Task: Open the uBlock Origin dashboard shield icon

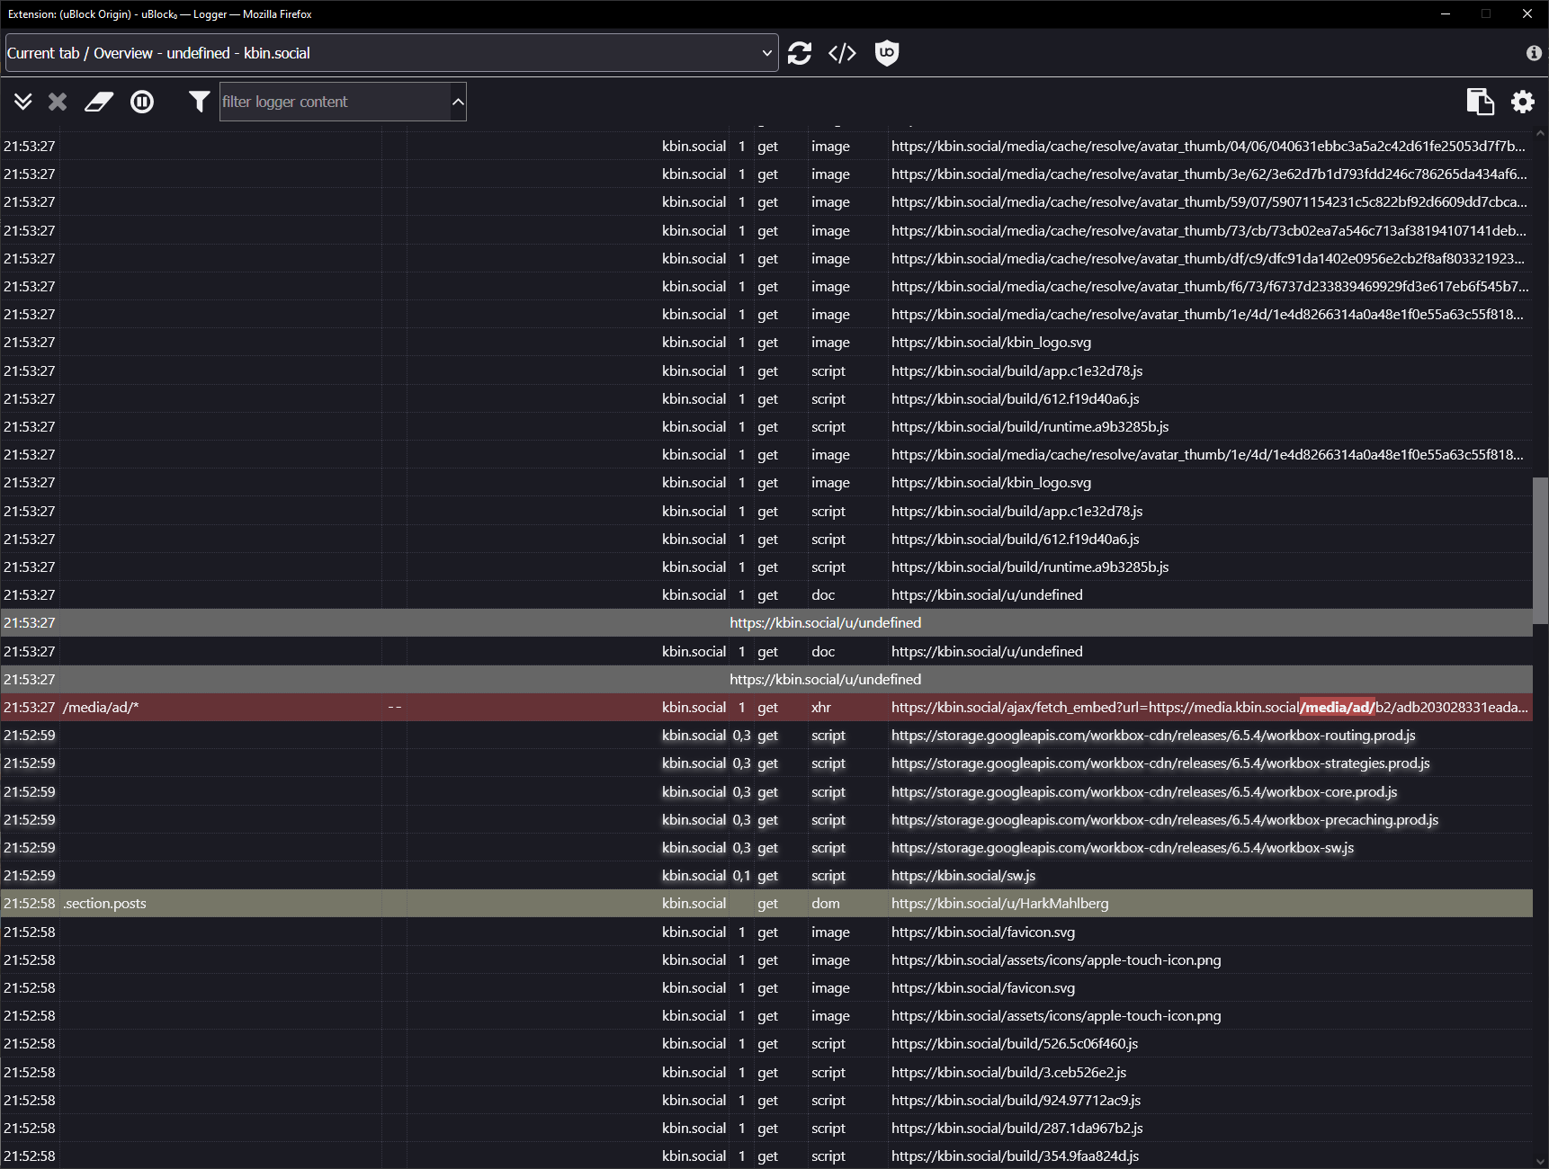Action: [x=886, y=53]
